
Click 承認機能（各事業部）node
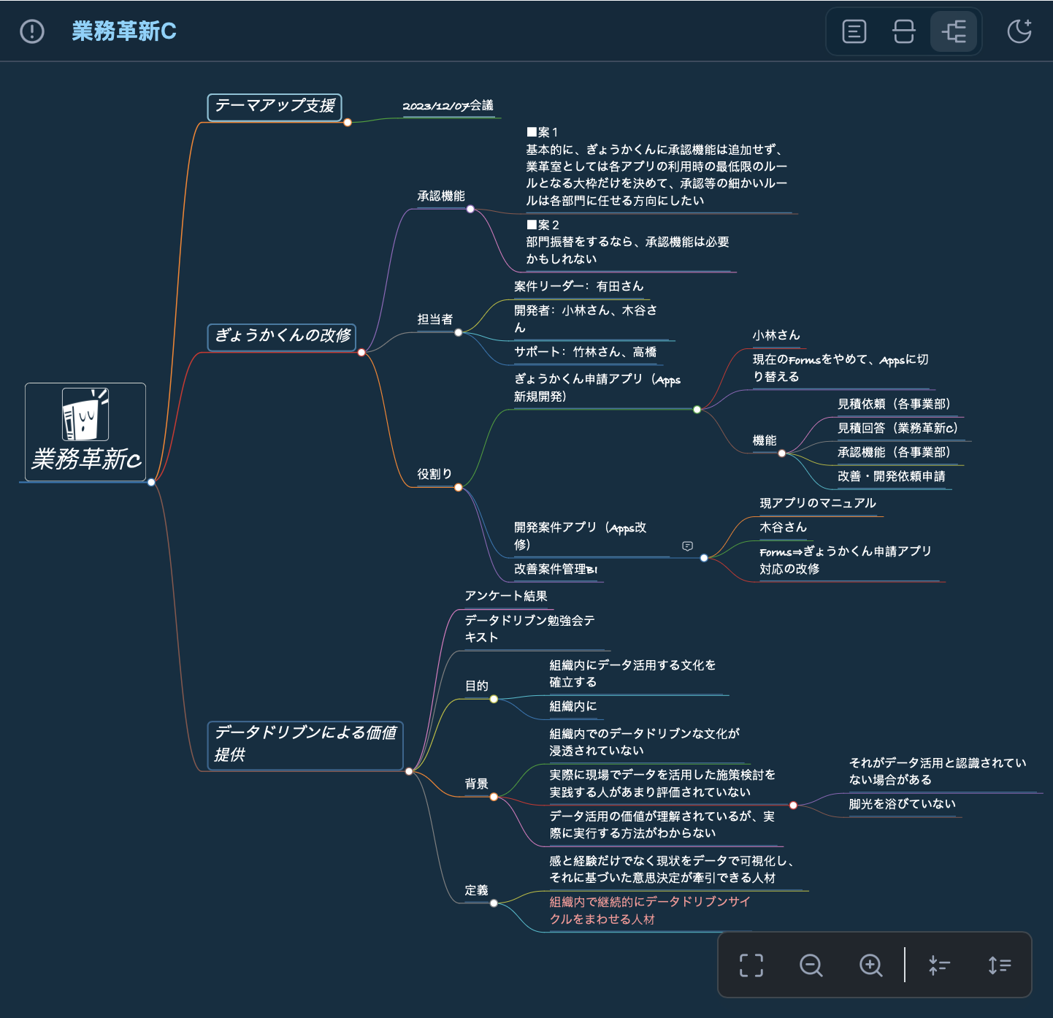tap(897, 452)
